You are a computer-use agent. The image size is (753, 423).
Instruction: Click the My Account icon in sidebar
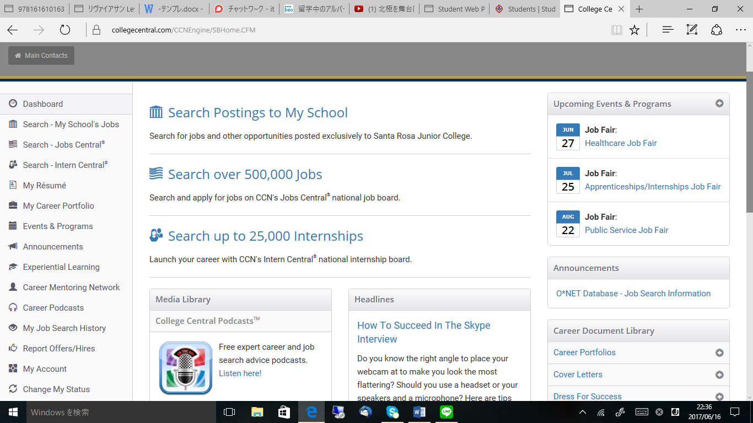click(13, 369)
